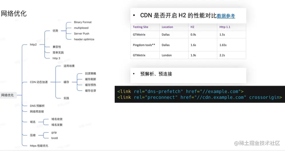Click the CDN 是否开启 H2 heading text
Screen dimensions: 285x151
pos(178,16)
